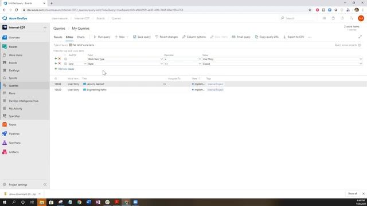367x206 pixels.
Task: Remove the Work Item Type clause
Action: [x=60, y=59]
